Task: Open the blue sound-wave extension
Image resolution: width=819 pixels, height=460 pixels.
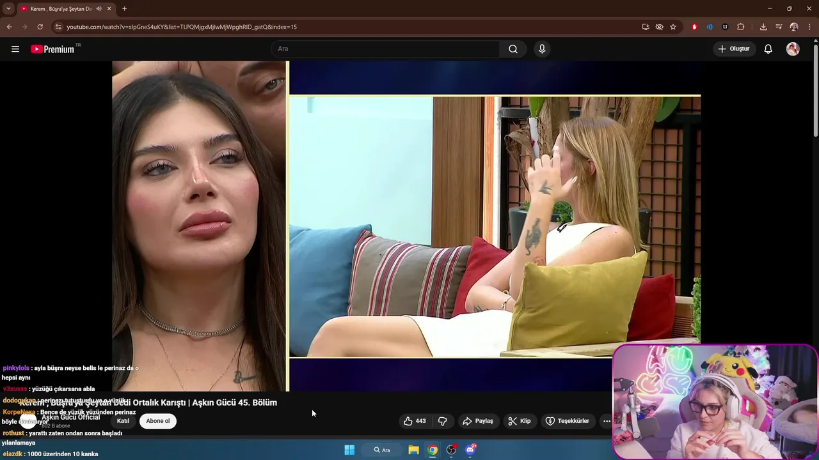Action: [710, 27]
